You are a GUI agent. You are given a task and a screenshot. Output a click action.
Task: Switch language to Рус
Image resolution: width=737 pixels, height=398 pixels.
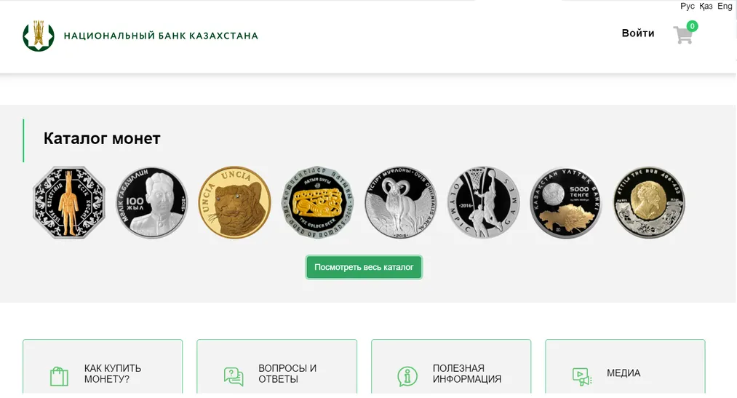[x=688, y=7]
